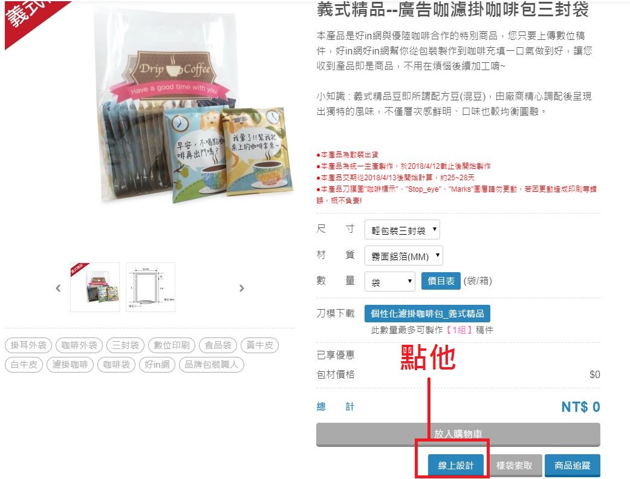Select the 濾掛咖啡 tag
630x479 pixels.
(70, 365)
